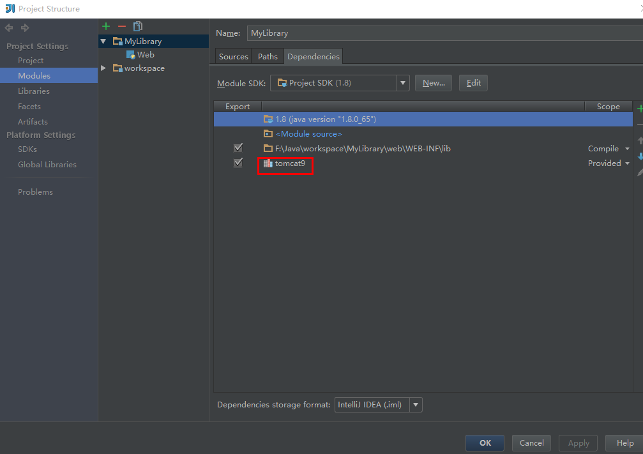
Task: Click the forward navigation arrow
Action: pyautogui.click(x=25, y=28)
